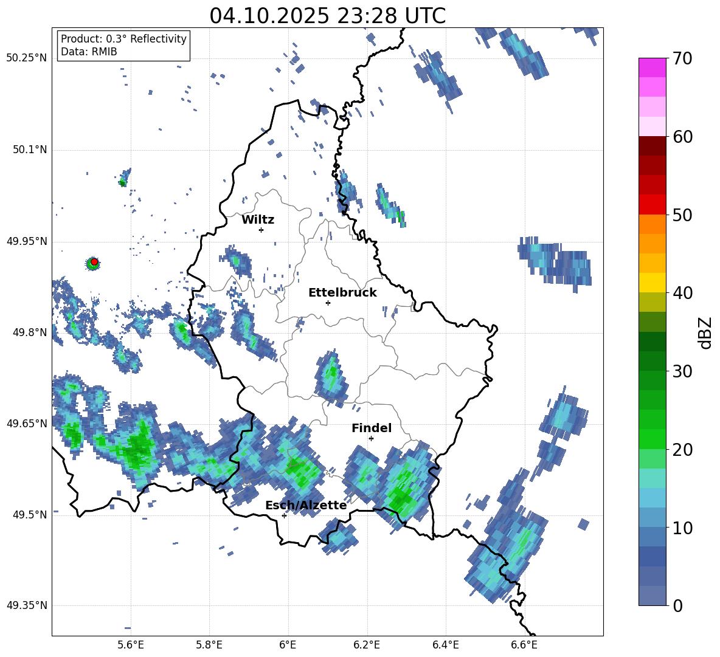Viewport: 720px width, 657px height.
Task: Pick the magenta top colorbar swatch
Action: coord(652,67)
